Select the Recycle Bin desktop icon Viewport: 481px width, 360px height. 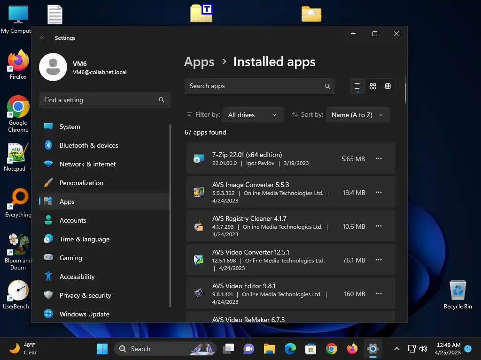458,295
